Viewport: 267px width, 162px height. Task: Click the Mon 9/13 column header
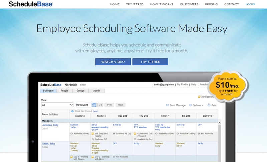pyautogui.click(x=80, y=116)
